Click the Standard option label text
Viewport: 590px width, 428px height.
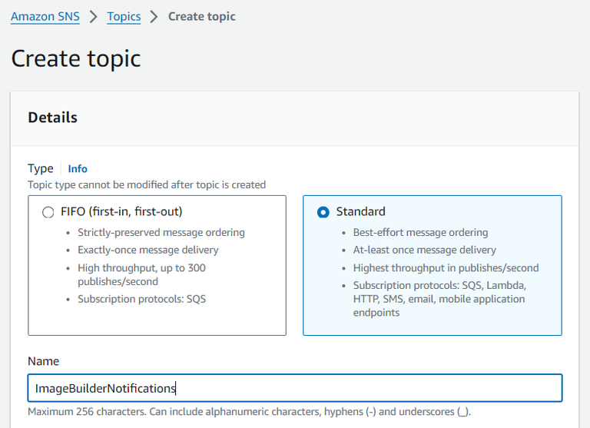tap(360, 211)
